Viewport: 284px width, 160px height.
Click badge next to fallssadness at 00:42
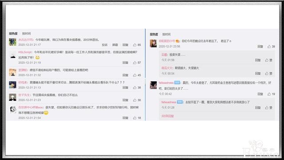[x=177, y=83]
